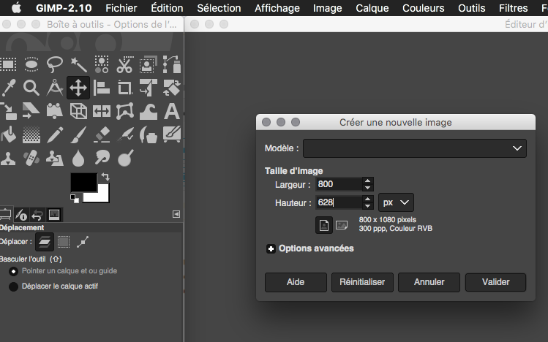Select the Text tool
Screen dimensions: 548x342
(172, 111)
